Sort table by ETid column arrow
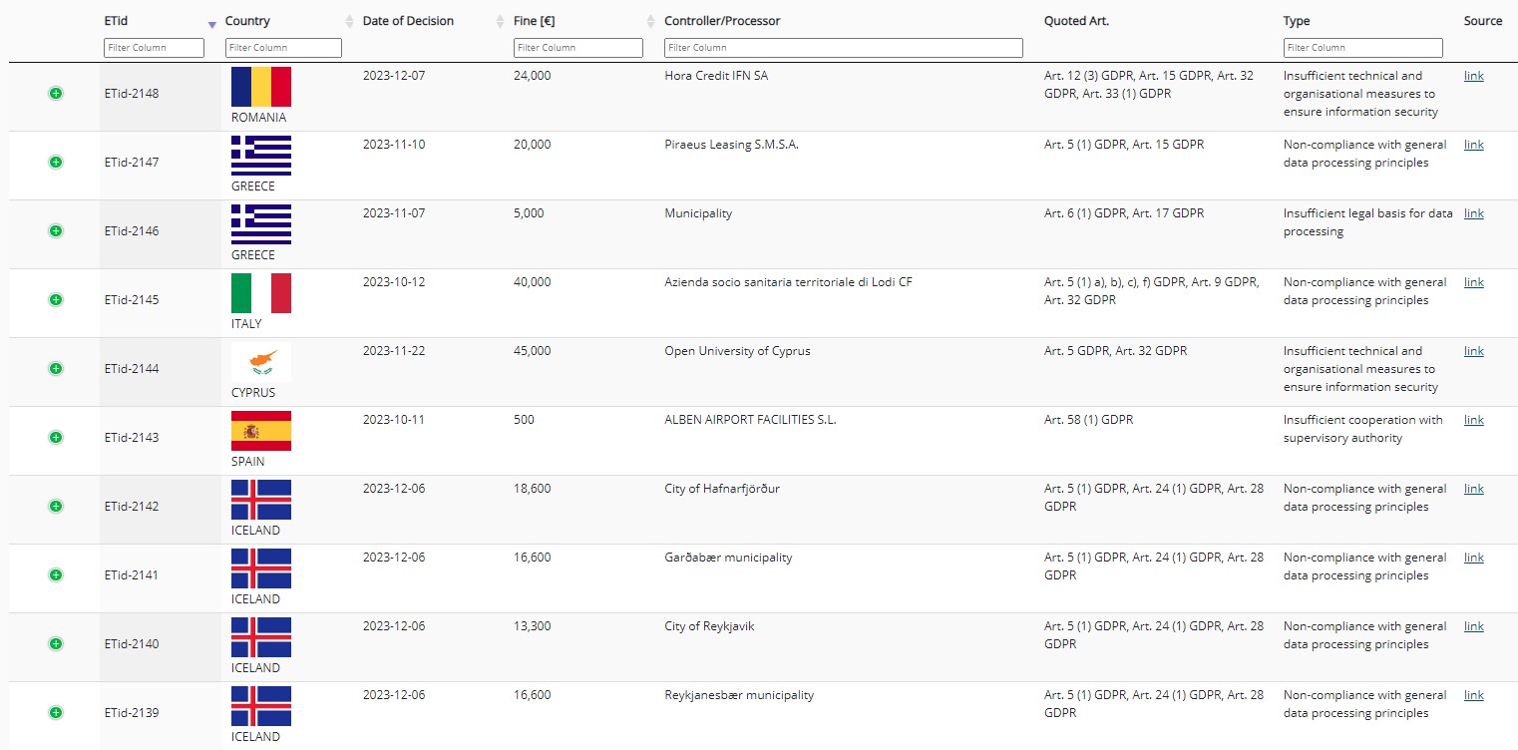The height and width of the screenshot is (750, 1518). [211, 24]
